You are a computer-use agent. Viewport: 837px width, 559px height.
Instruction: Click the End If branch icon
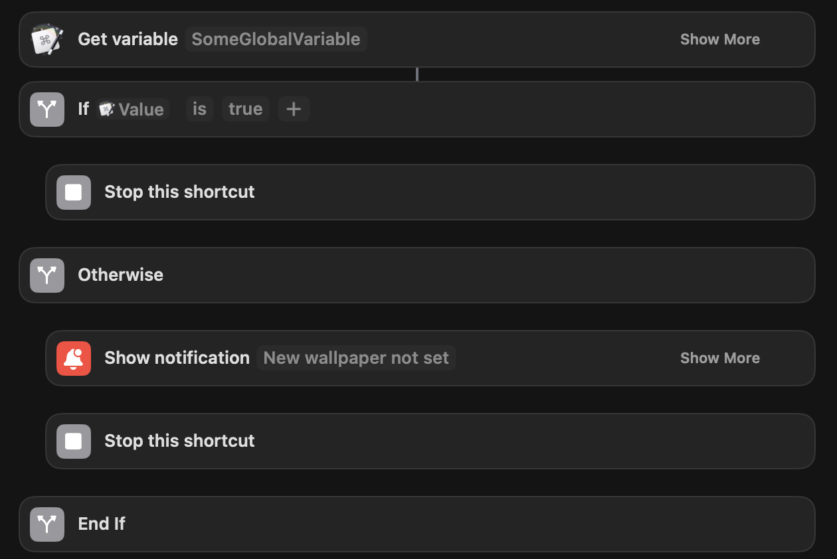point(47,524)
